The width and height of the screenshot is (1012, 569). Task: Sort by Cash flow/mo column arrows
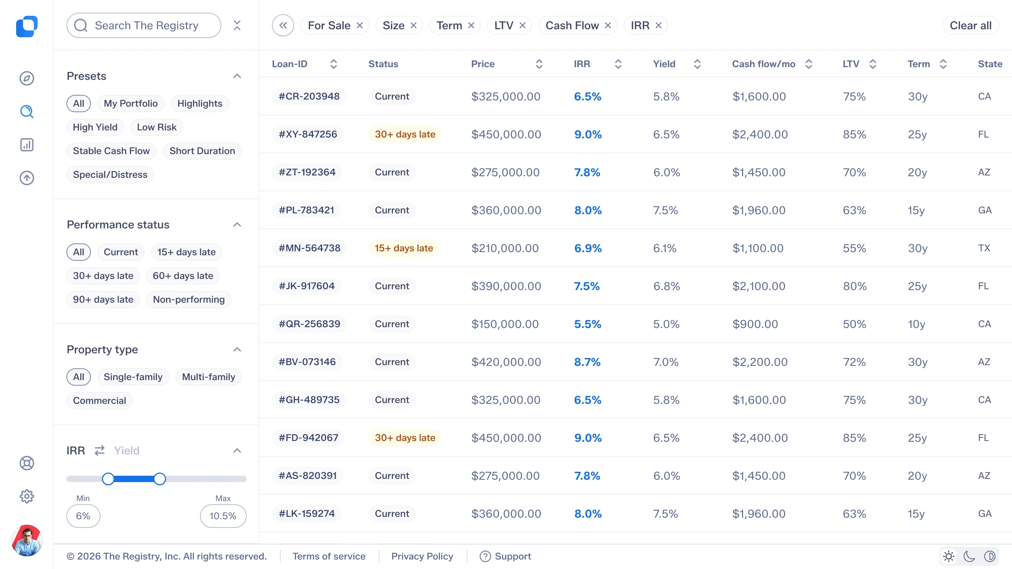pos(809,64)
